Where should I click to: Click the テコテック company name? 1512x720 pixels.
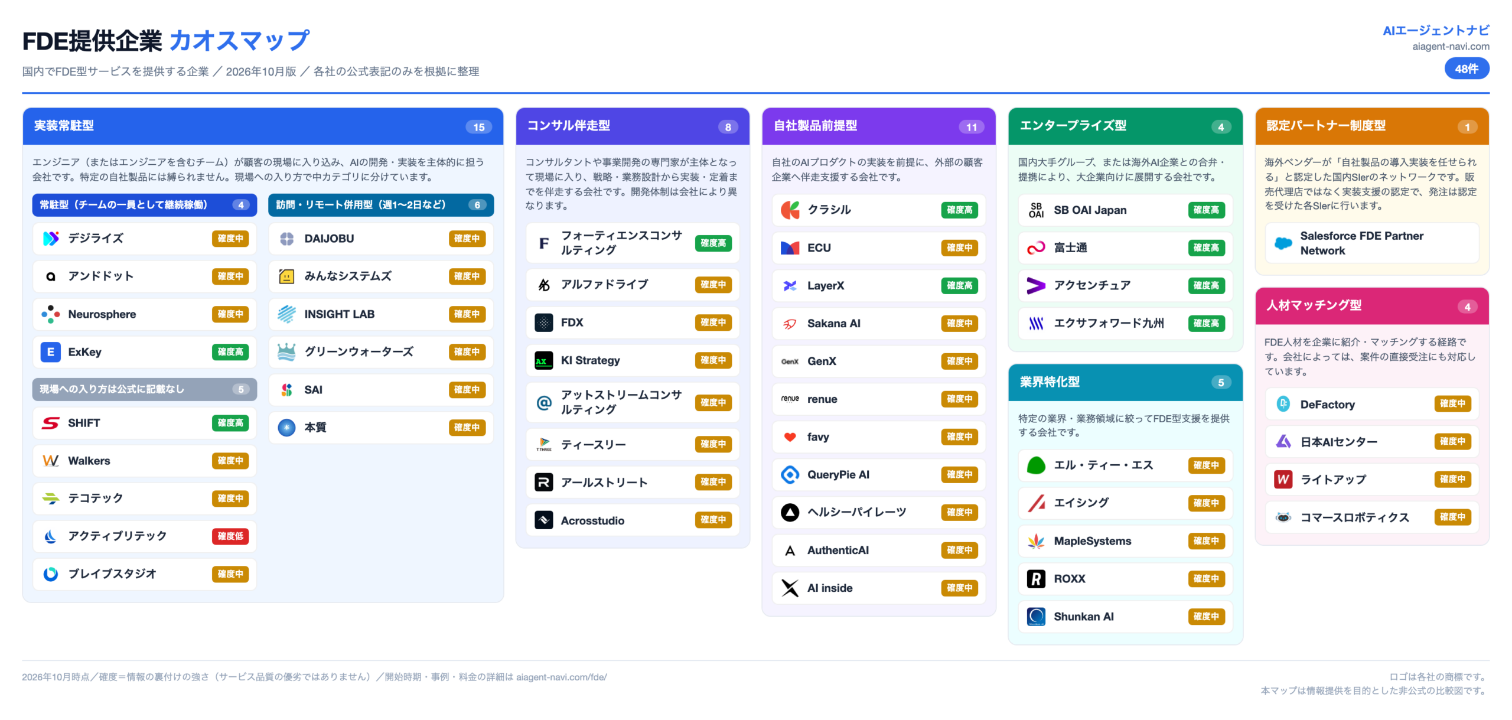coord(95,499)
